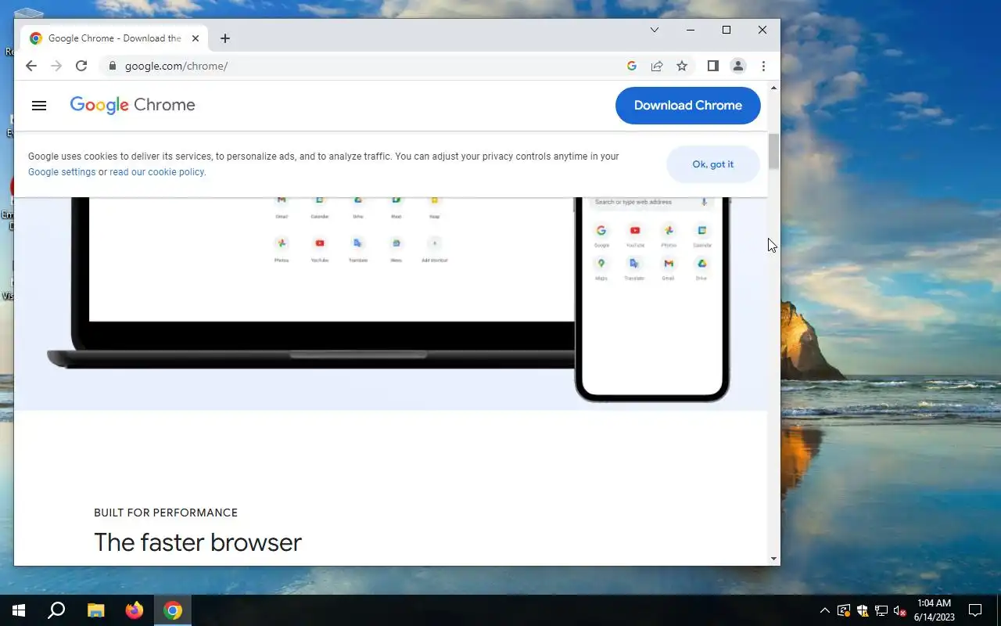Screen dimensions: 1001x626
Task: Click the Photos shortcut on laptop screen
Action: point(282,243)
